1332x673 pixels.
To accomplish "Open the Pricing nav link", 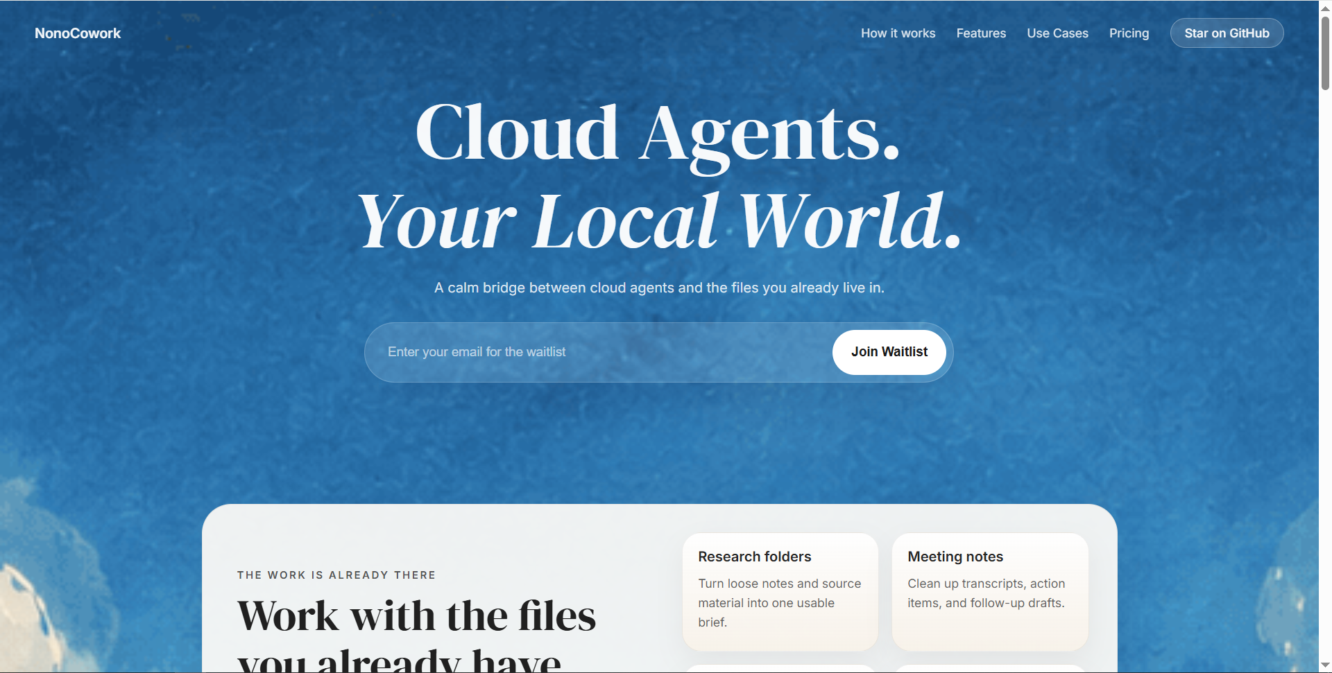I will point(1129,33).
